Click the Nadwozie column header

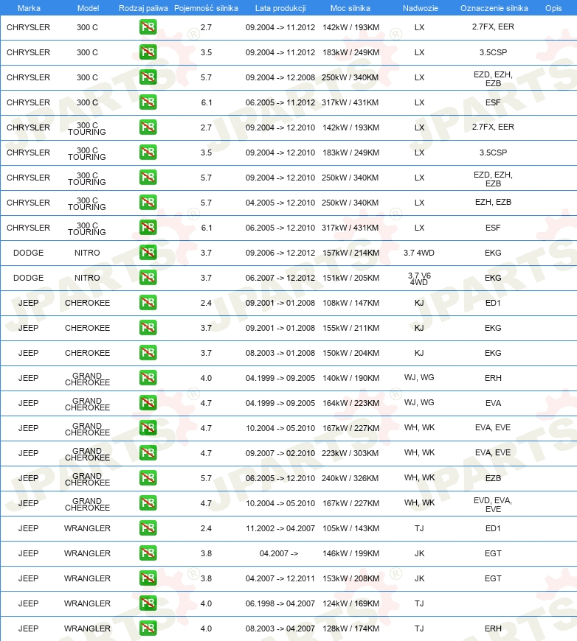(420, 8)
